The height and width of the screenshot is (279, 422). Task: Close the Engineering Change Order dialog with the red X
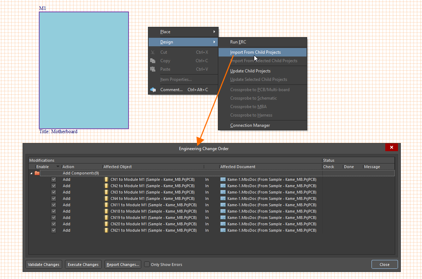coord(392,147)
